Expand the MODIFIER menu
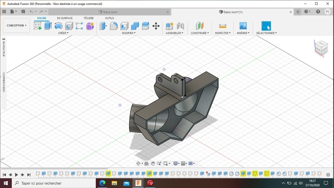The image size is (334, 188). pos(129,33)
